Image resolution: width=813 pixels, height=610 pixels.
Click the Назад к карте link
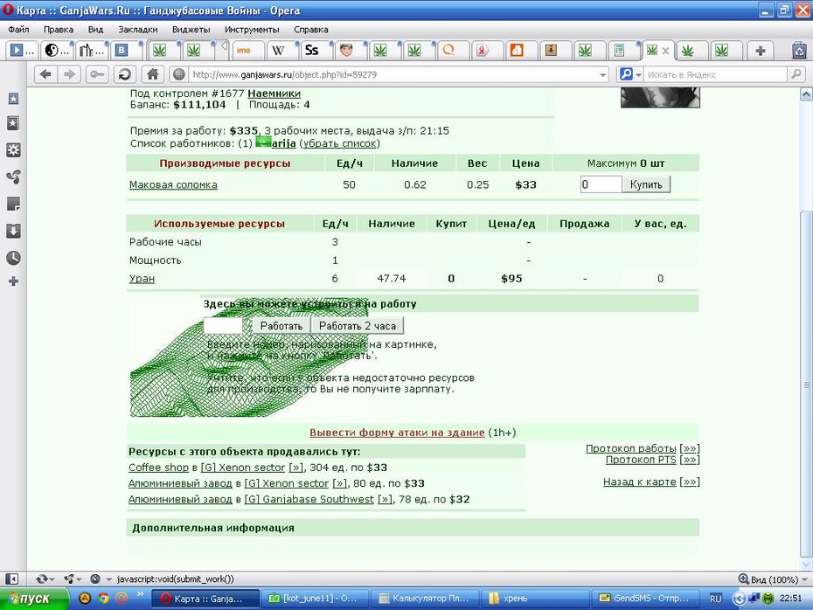pyautogui.click(x=639, y=482)
